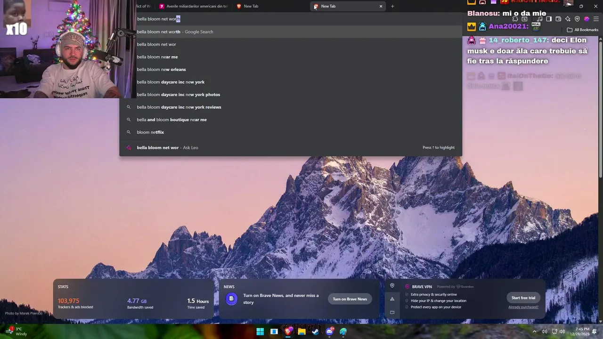Choose 'bella bloom new orleans' suggestion
603x339 pixels.
tap(291, 69)
